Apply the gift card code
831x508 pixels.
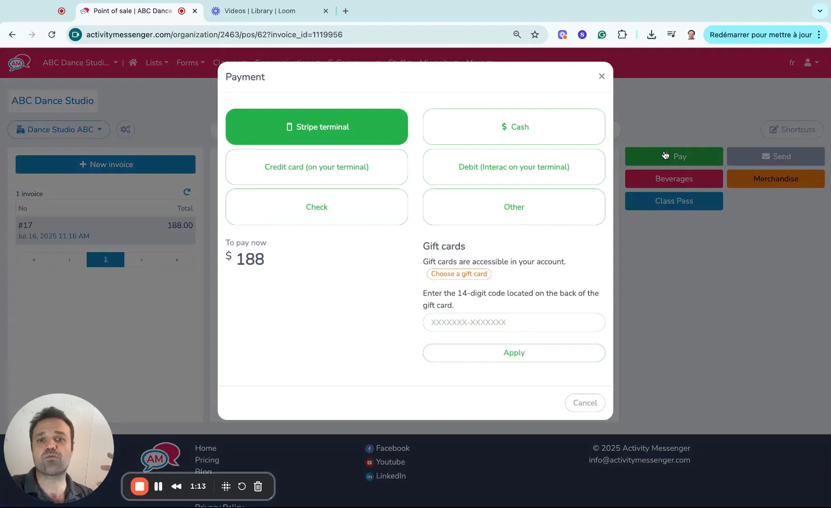[x=514, y=353]
